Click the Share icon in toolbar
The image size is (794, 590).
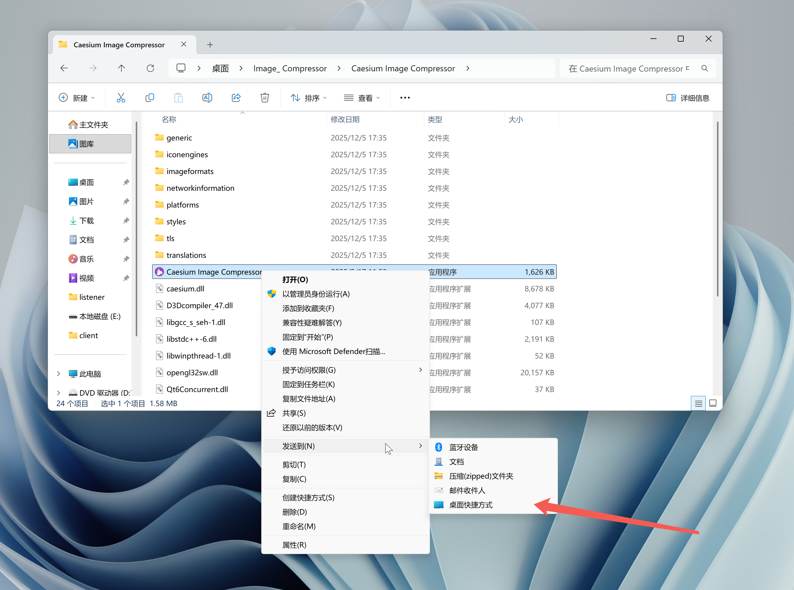coord(236,98)
